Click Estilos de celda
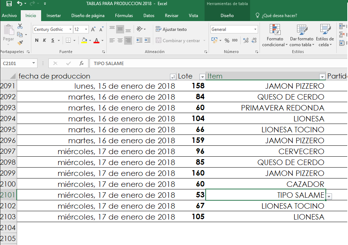Screen dimensions: 348x245 click(325, 35)
